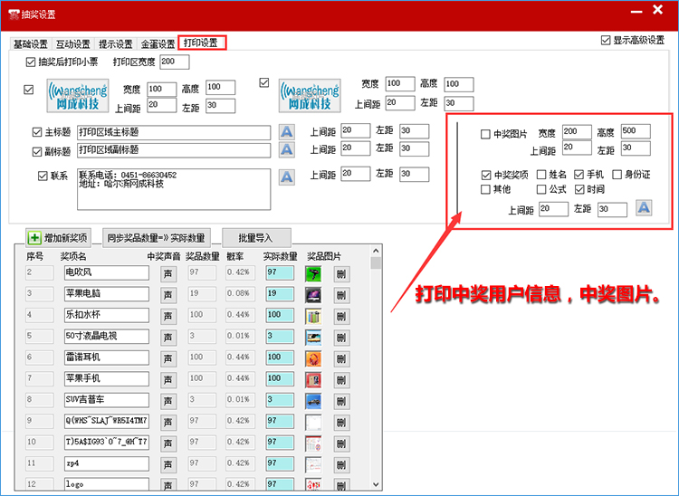
Task: Open font settings for 主标题 field
Action: pyautogui.click(x=286, y=132)
